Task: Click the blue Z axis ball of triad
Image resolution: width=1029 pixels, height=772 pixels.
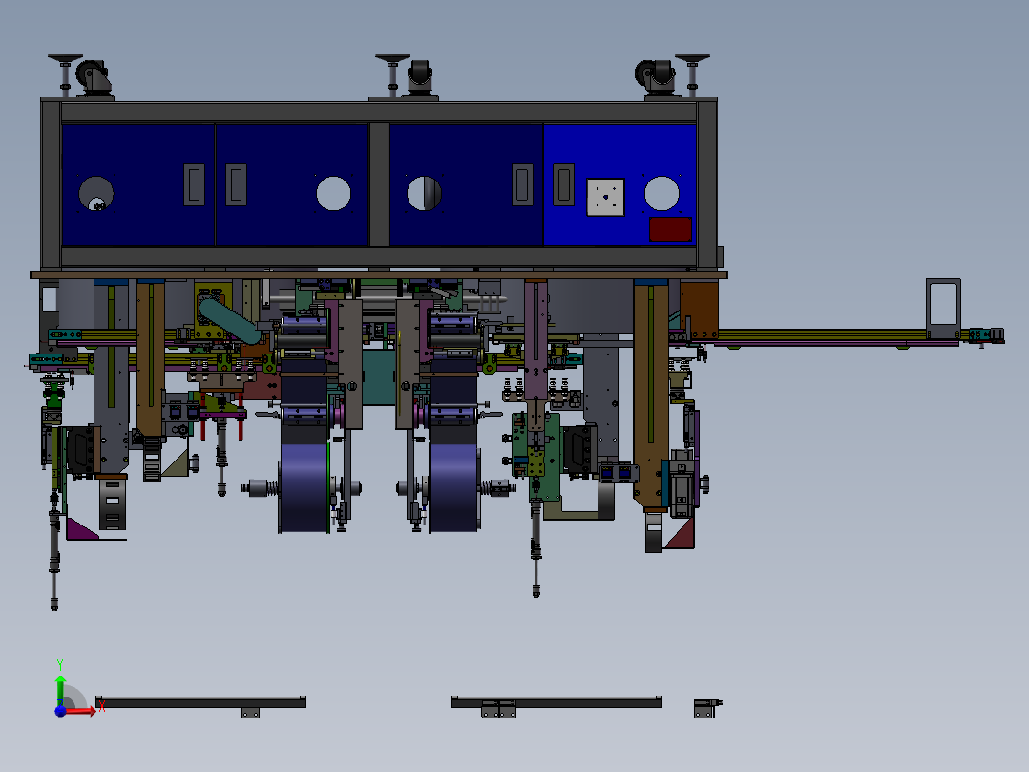Action: click(60, 711)
